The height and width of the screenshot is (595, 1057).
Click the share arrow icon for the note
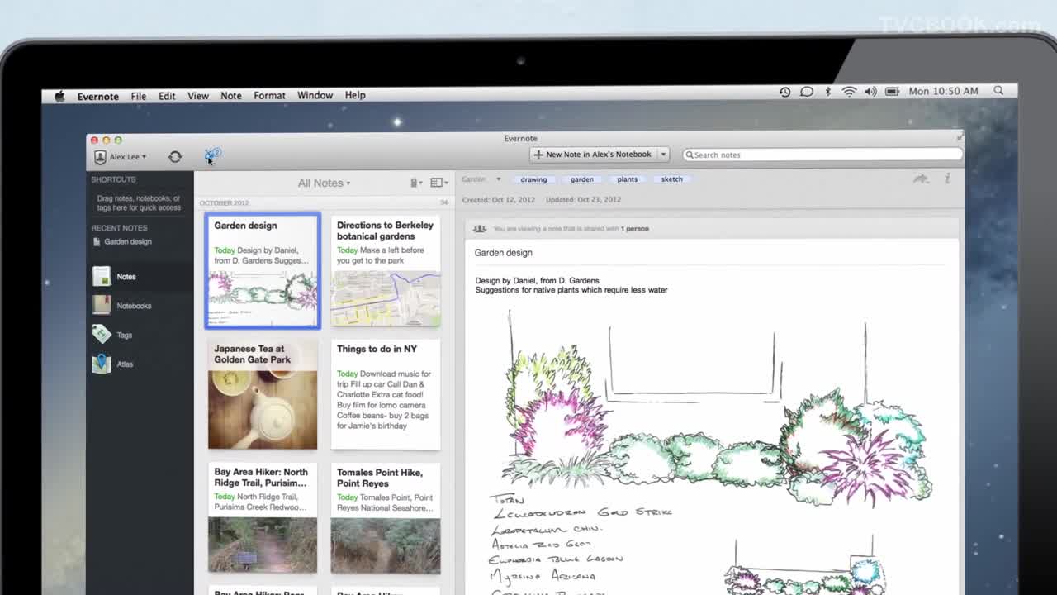point(921,178)
